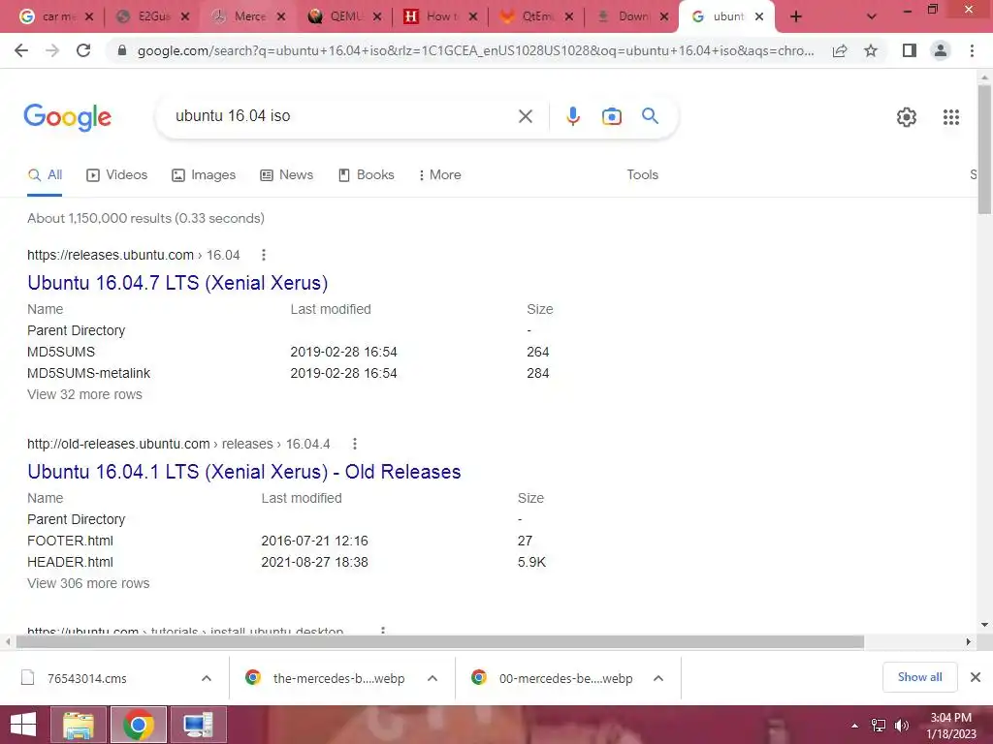This screenshot has height=744, width=993.
Task: Close the QEMU browser tab
Action: (377, 17)
